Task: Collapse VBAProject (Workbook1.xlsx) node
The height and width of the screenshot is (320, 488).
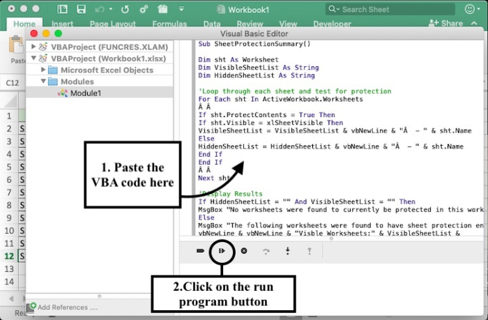Action: coord(33,58)
